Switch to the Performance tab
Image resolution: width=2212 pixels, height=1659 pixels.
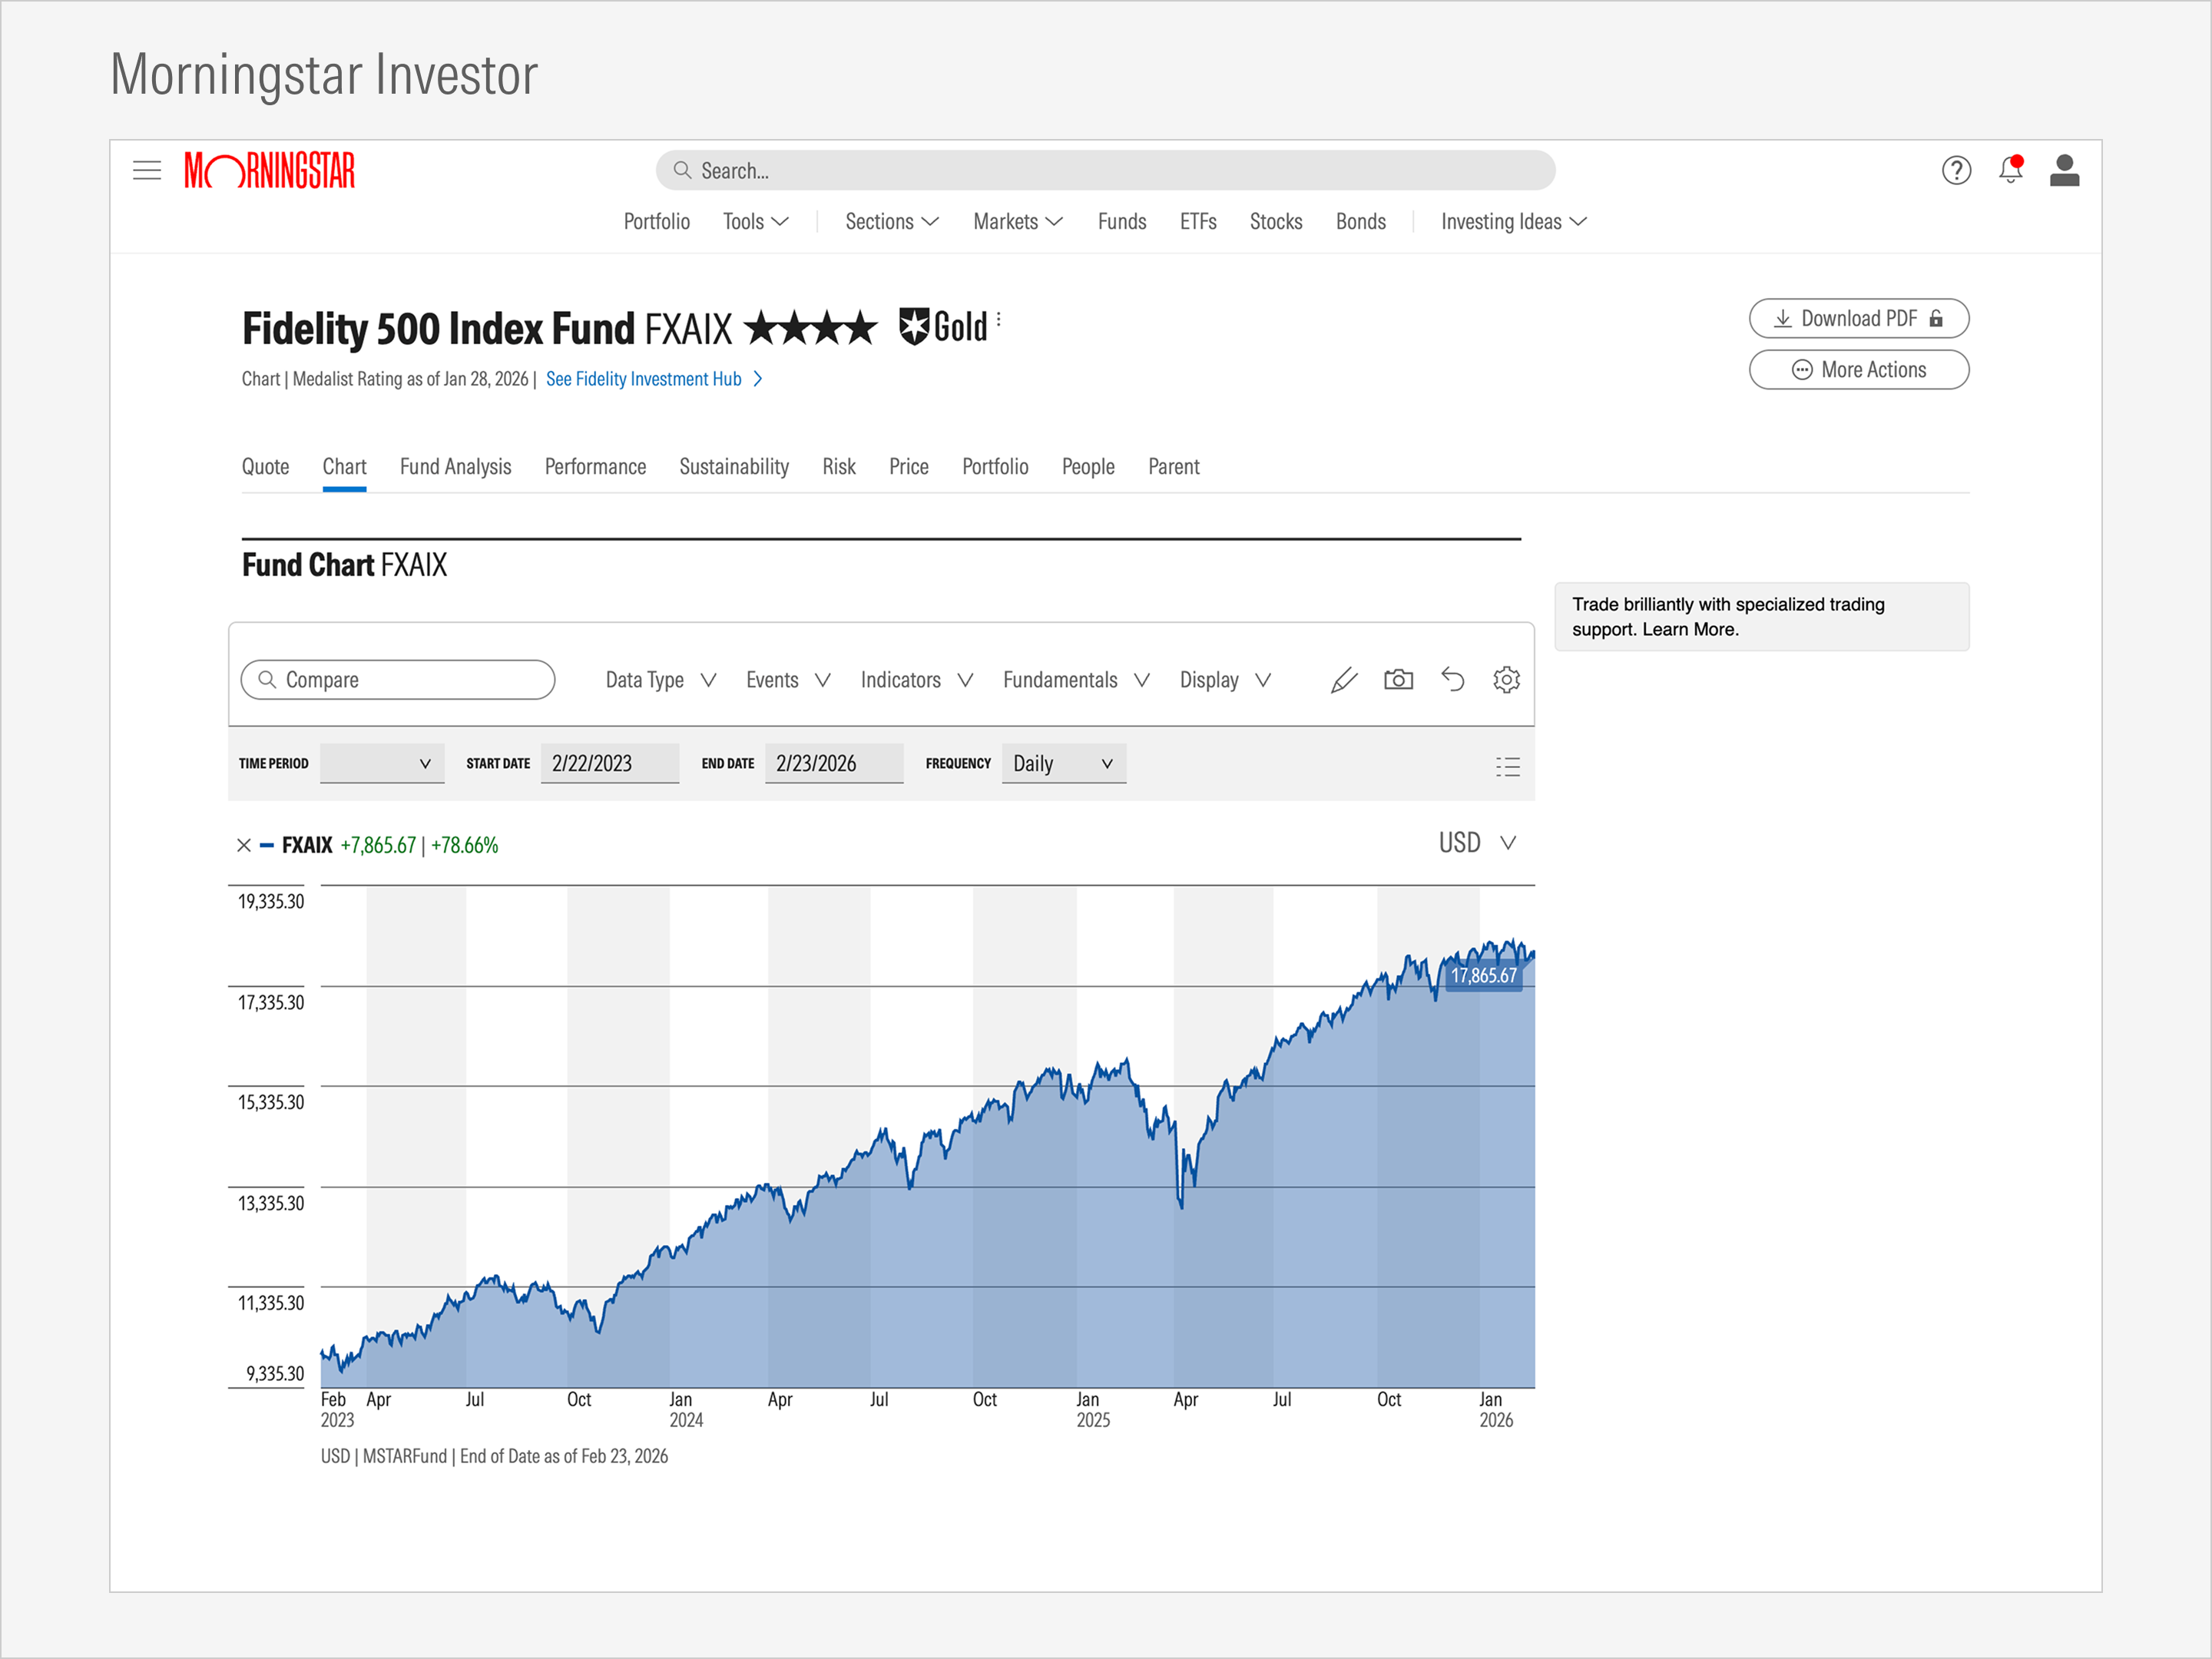595,466
